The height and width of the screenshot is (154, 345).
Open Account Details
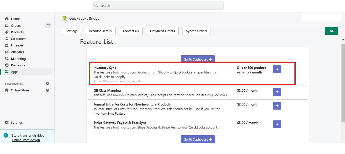[100, 31]
